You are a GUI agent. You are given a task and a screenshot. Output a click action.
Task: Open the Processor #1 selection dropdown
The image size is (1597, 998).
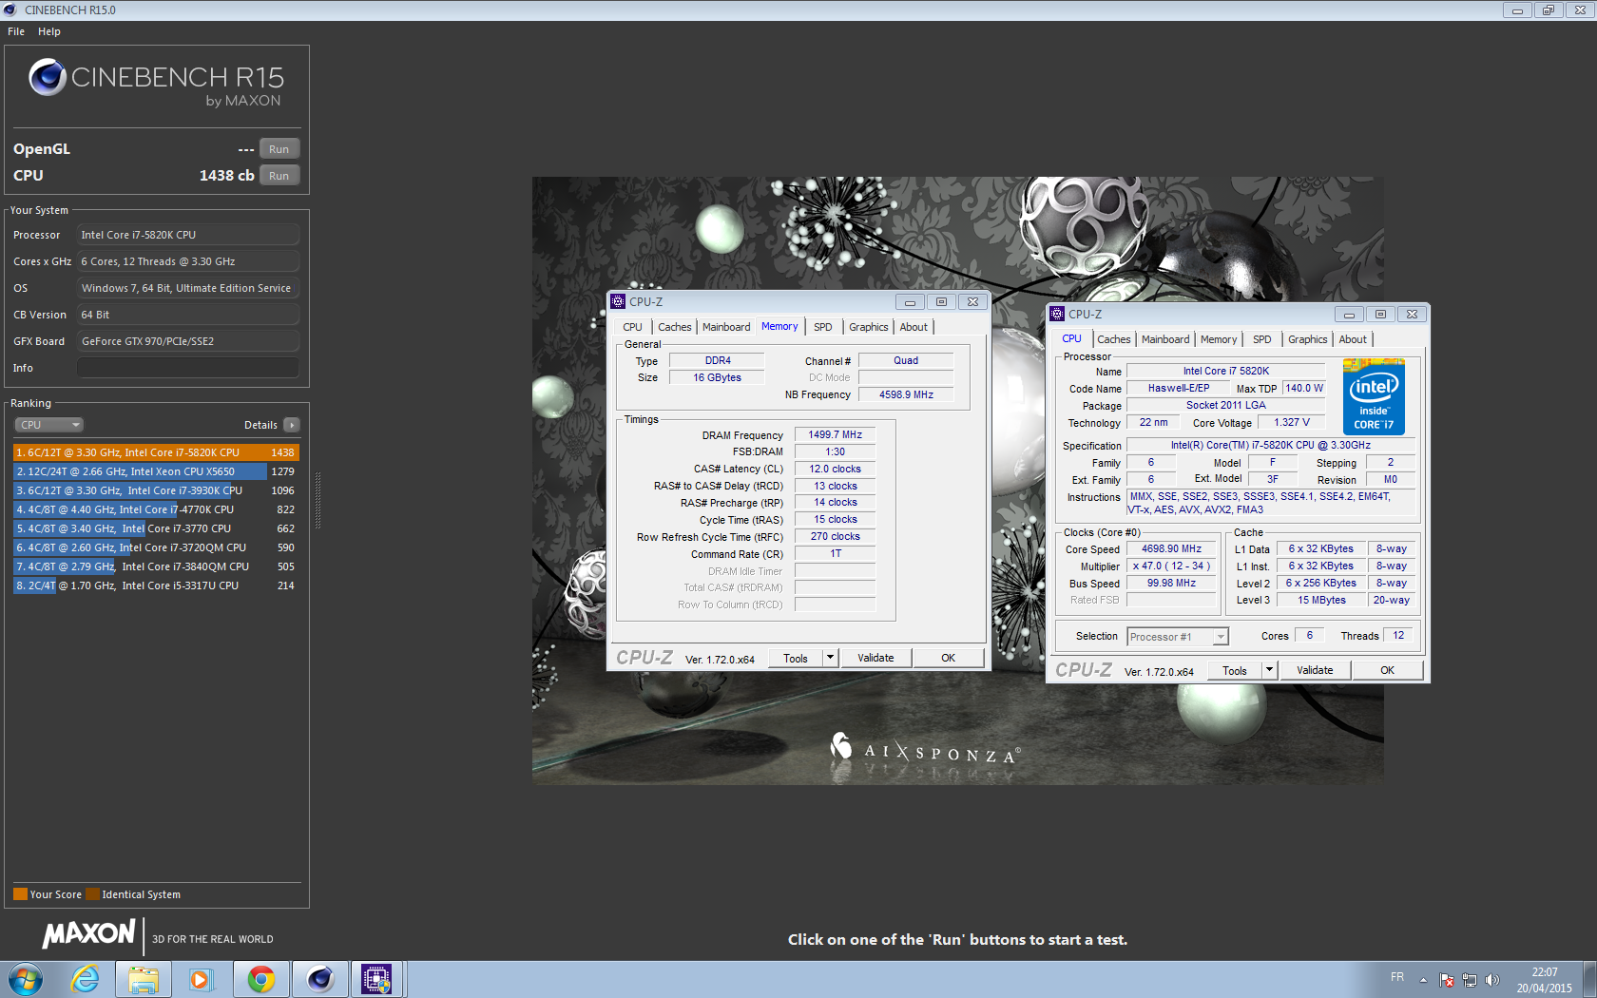coord(1178,637)
